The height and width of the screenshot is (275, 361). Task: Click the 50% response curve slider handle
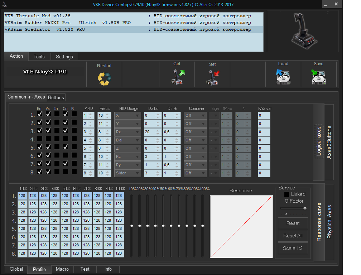[163, 226]
